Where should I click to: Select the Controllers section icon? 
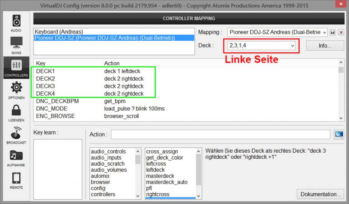[16, 68]
